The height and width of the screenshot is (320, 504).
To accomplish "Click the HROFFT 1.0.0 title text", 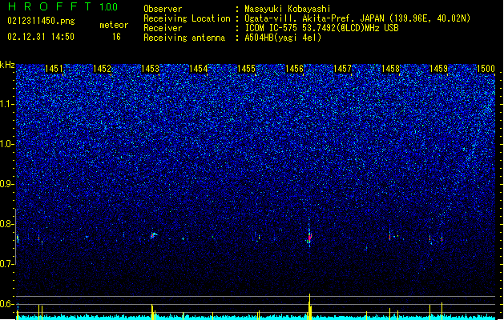I will pos(62,6).
